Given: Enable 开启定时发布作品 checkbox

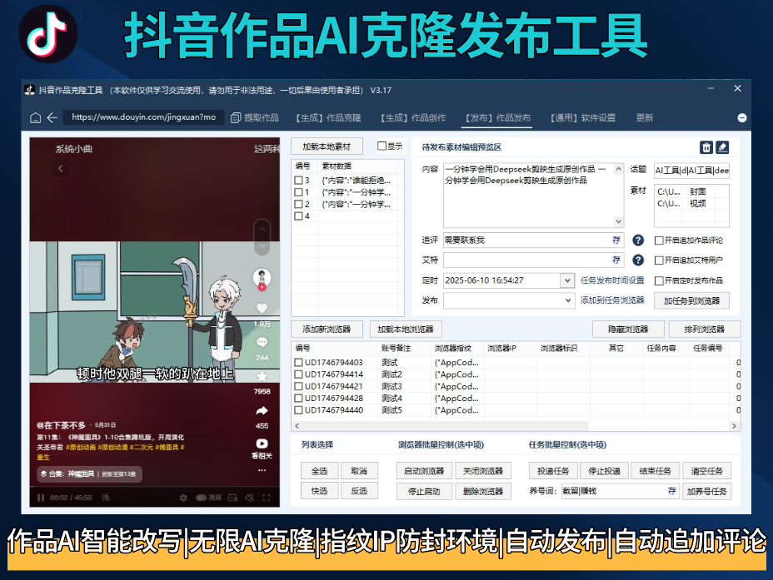Looking at the screenshot, I should pos(658,279).
